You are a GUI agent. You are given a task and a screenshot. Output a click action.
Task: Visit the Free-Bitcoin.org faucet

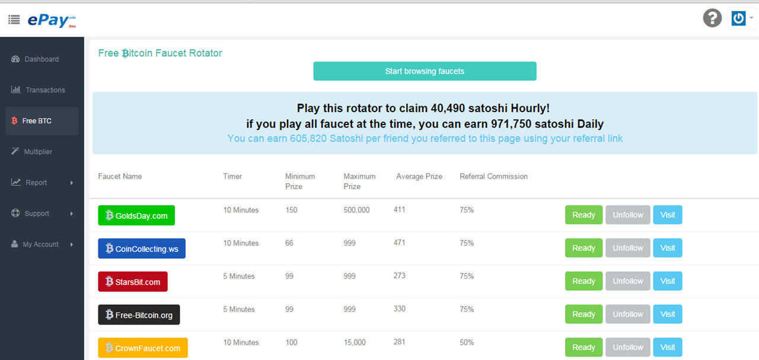(668, 314)
